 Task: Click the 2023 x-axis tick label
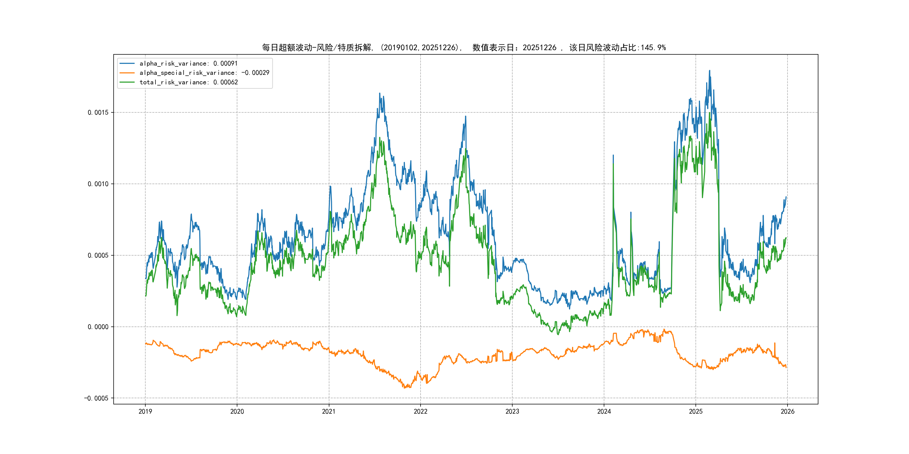512,411
